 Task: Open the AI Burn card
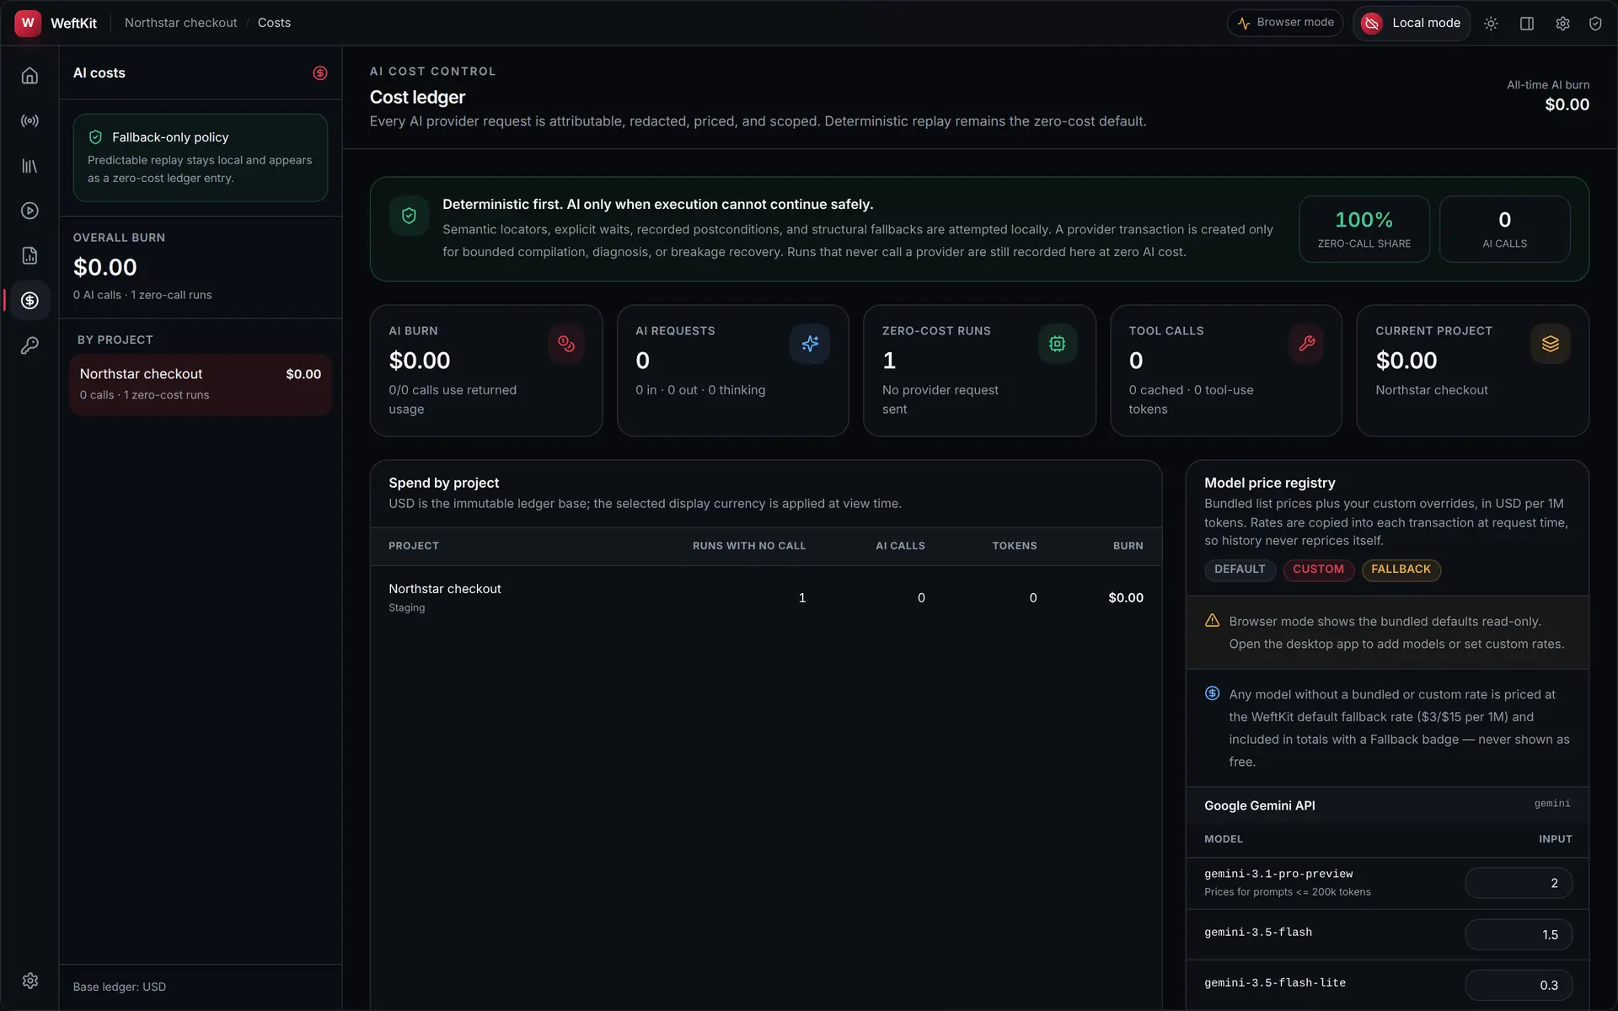(486, 371)
